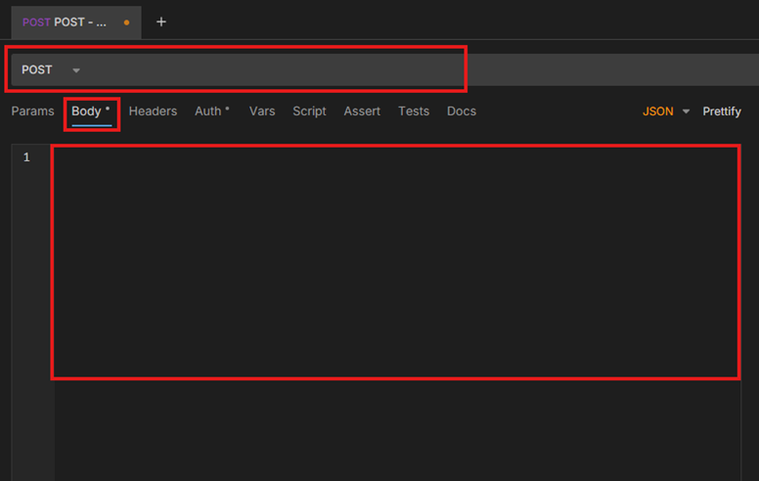Screen dimensions: 759x481
Task: View the Tests tab
Action: click(414, 111)
